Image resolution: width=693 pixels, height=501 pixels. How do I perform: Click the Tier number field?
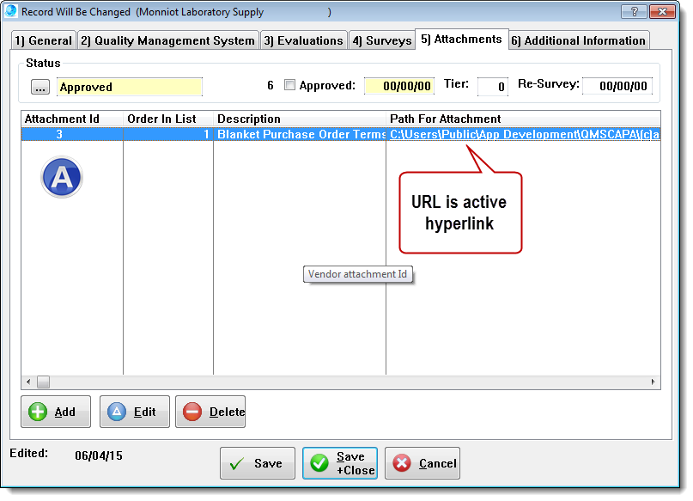[493, 87]
